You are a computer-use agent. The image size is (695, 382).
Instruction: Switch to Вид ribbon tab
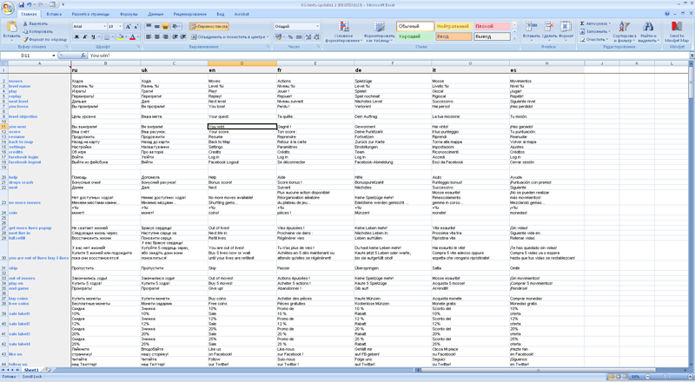[221, 14]
